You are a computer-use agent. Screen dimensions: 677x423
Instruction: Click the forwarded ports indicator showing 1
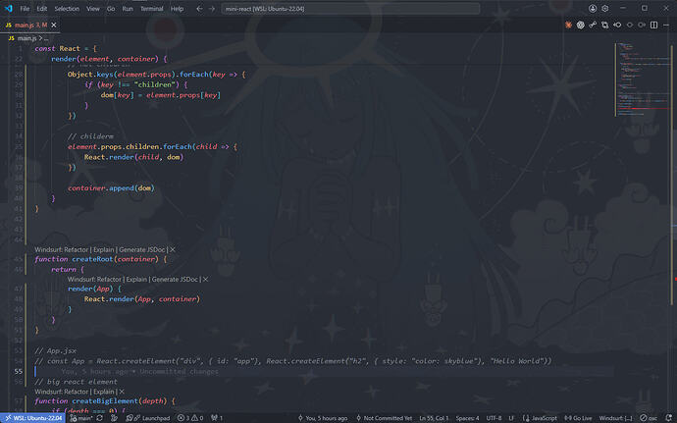click(217, 418)
